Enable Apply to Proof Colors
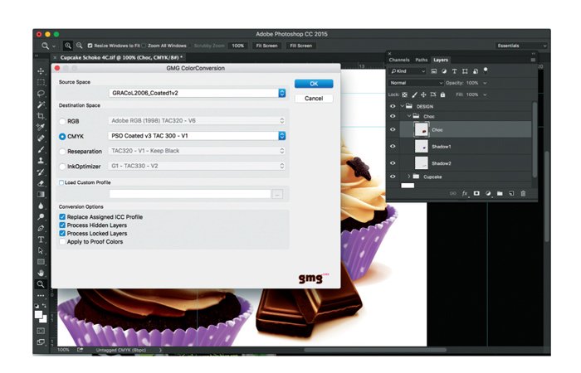The height and width of the screenshot is (373, 581). [62, 242]
